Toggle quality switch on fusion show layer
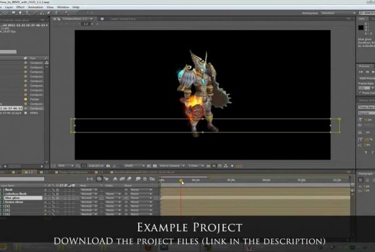The height and width of the screenshot is (252, 375). click(x=53, y=202)
